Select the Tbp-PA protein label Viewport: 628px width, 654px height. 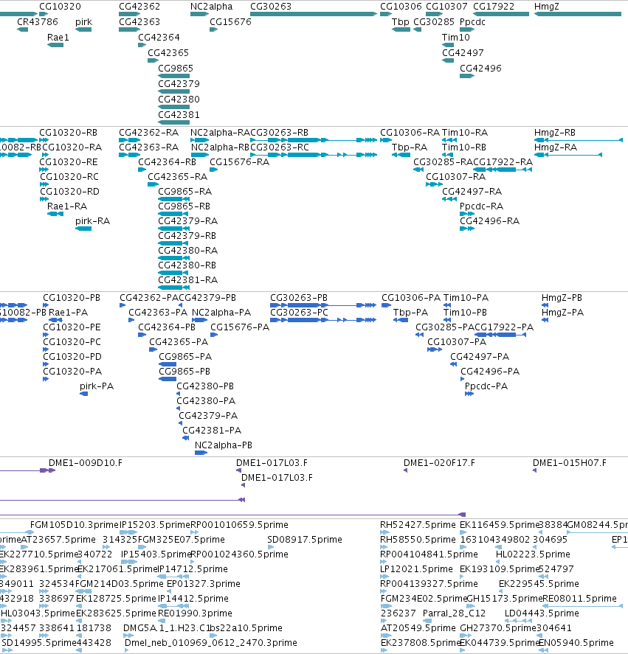coord(410,313)
